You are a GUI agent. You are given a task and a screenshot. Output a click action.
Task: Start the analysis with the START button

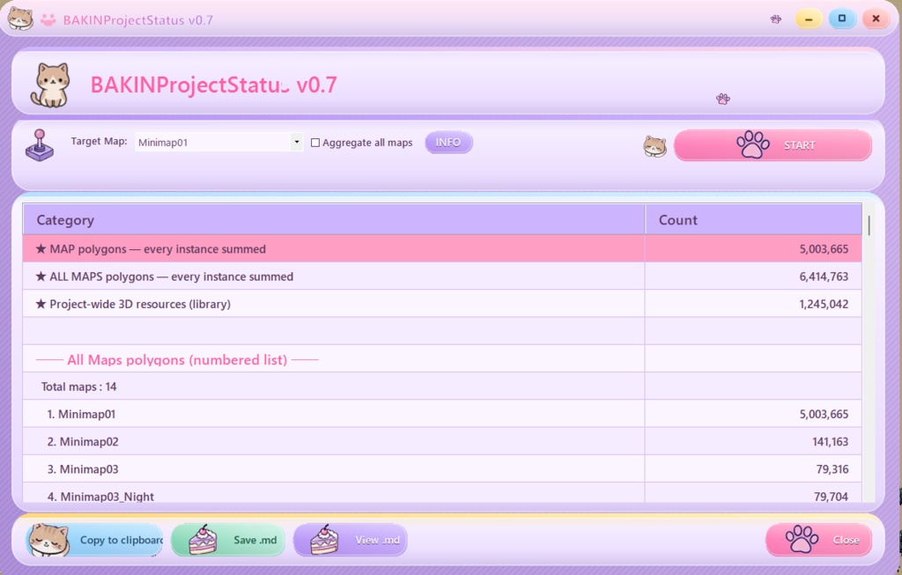[773, 145]
